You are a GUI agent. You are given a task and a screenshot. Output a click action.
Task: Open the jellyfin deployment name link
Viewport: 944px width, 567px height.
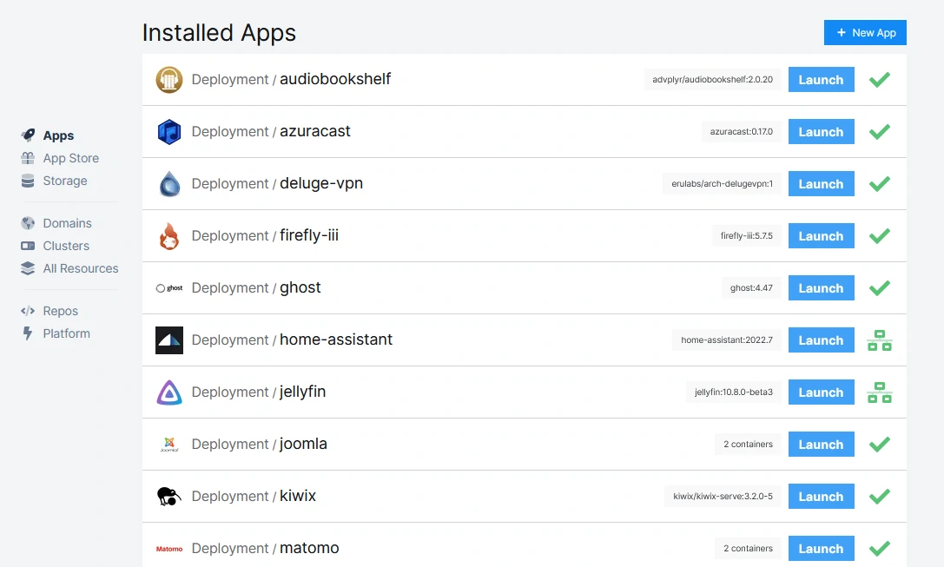click(x=303, y=392)
